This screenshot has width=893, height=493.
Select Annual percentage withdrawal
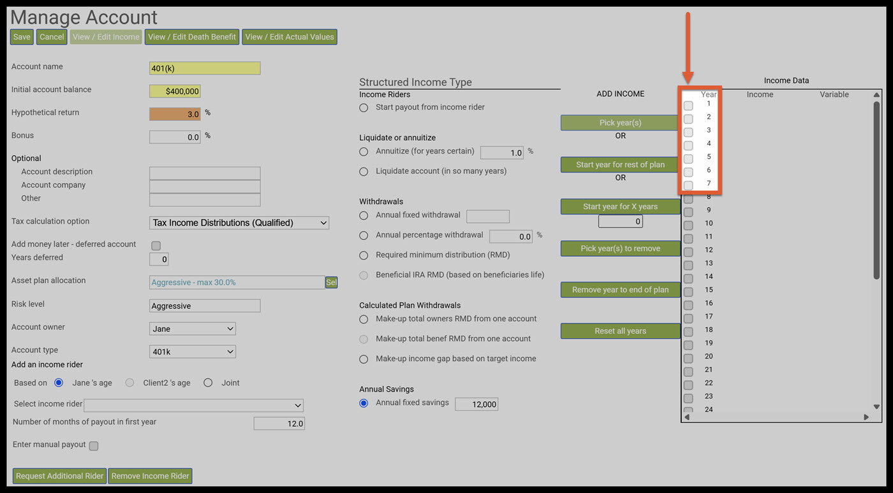(x=364, y=235)
